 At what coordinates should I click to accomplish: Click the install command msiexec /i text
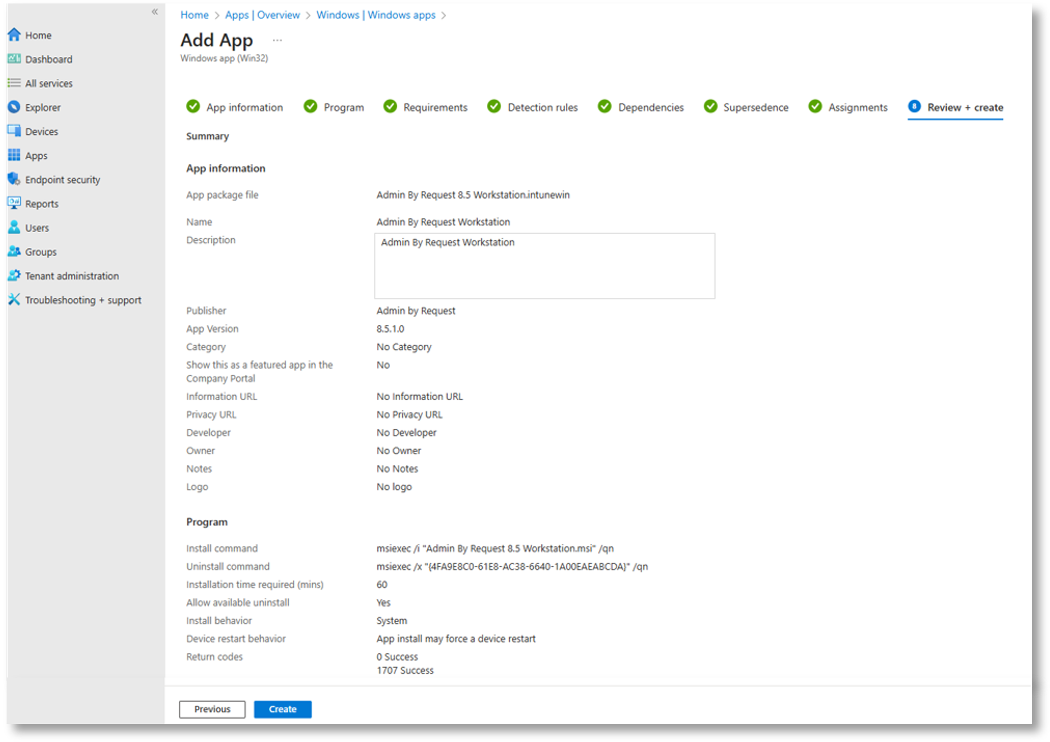495,548
